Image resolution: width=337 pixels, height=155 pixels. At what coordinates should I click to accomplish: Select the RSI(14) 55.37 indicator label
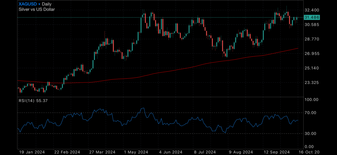[33, 101]
